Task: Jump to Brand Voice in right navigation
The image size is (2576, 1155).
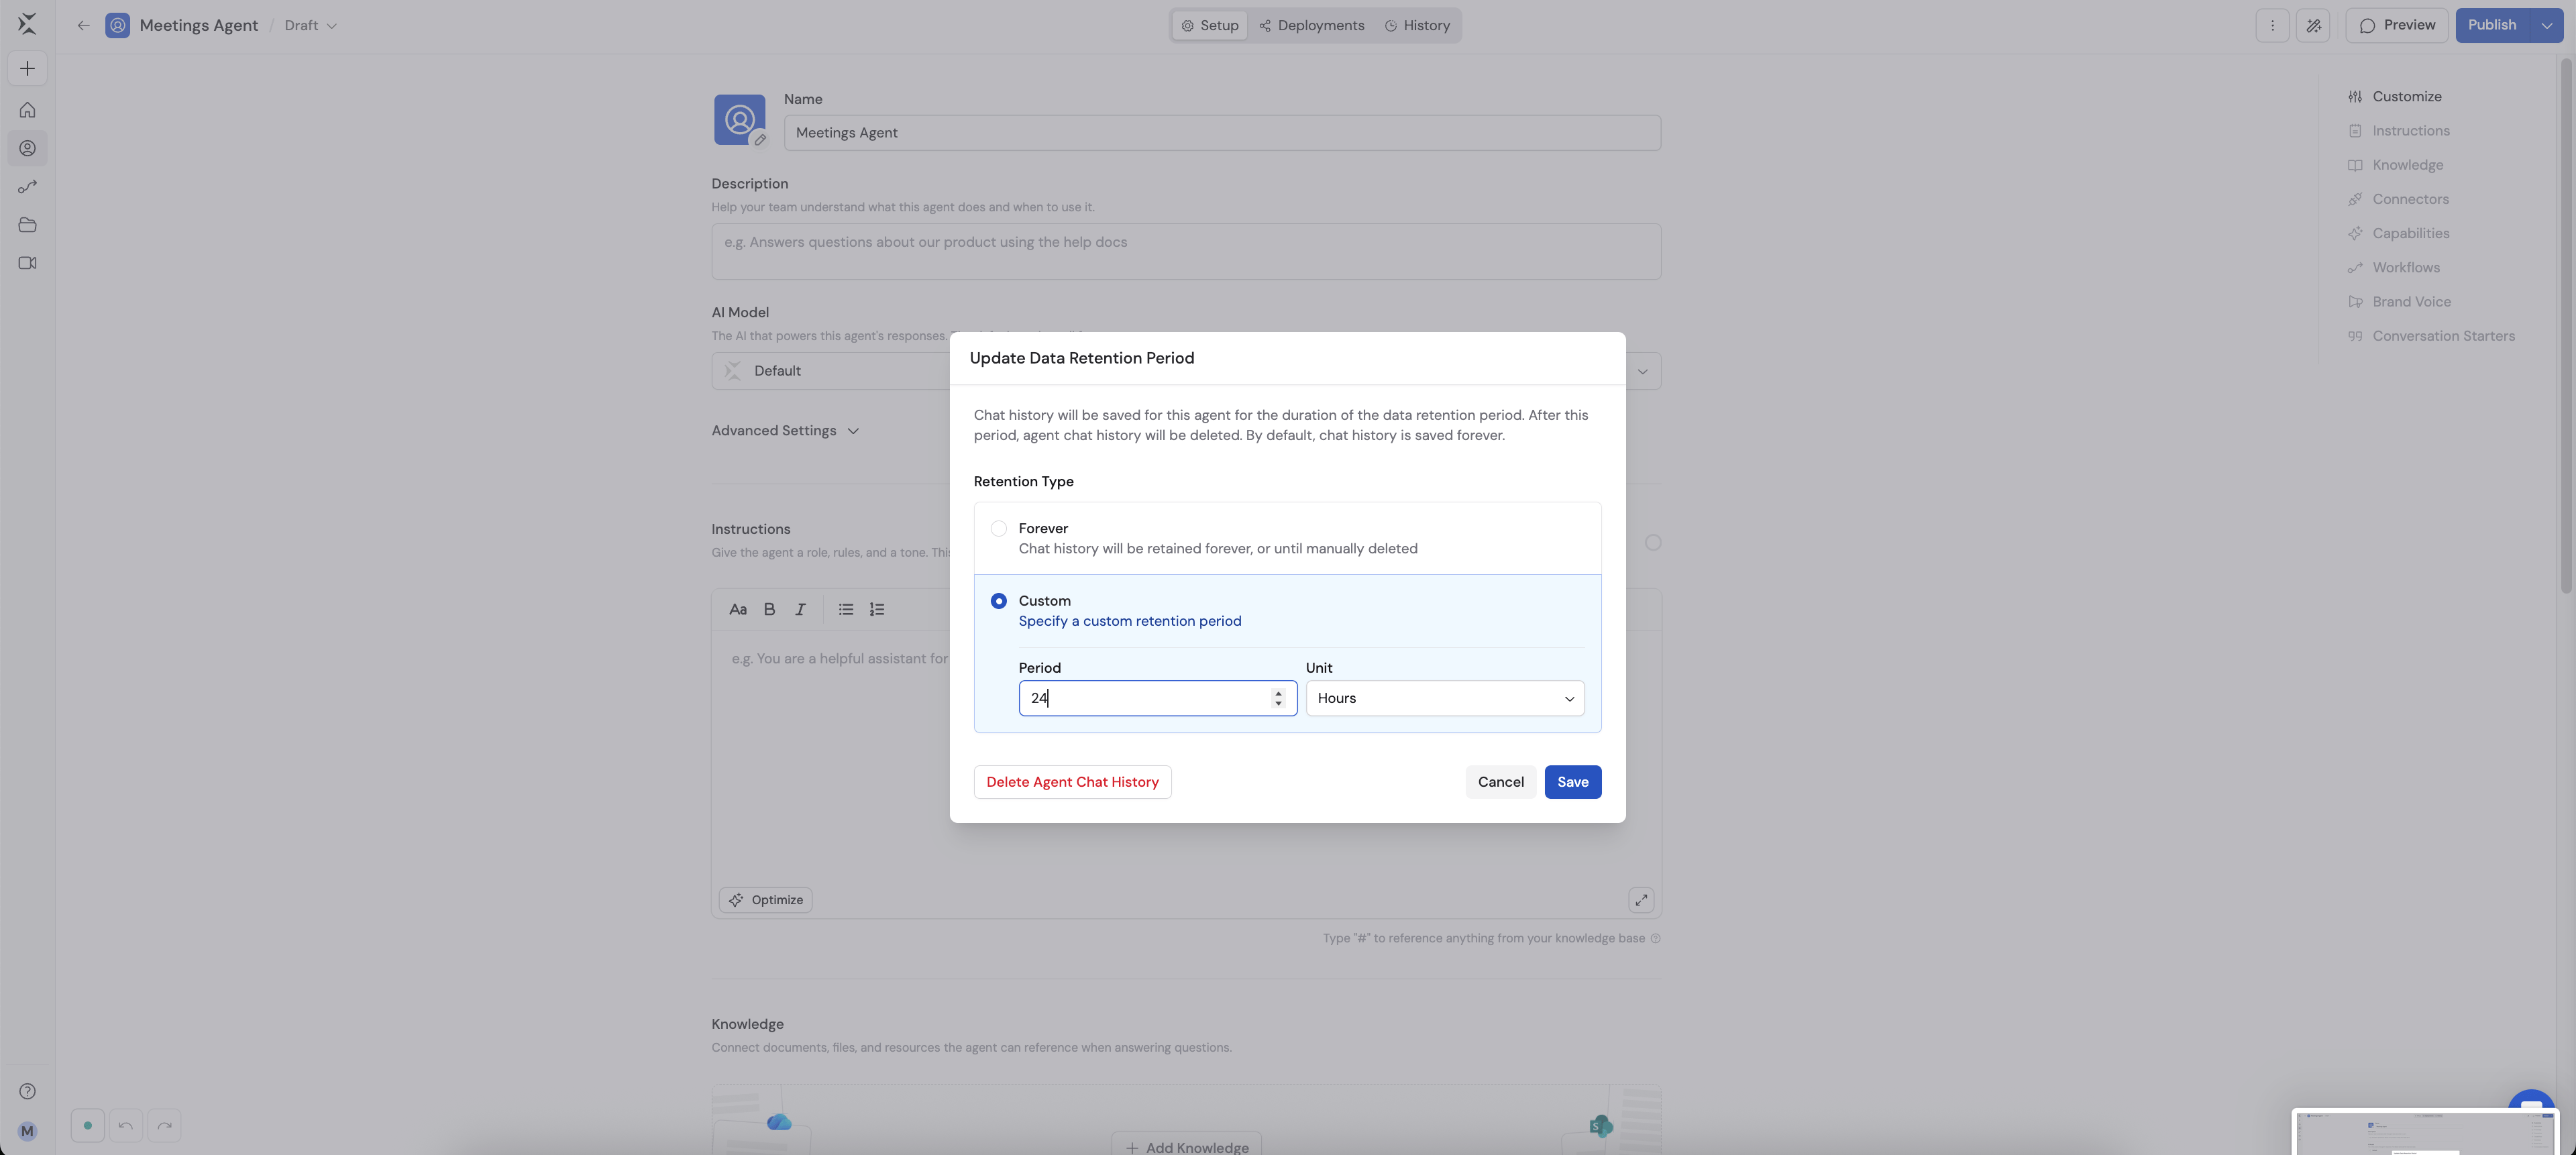Action: [x=2399, y=302]
